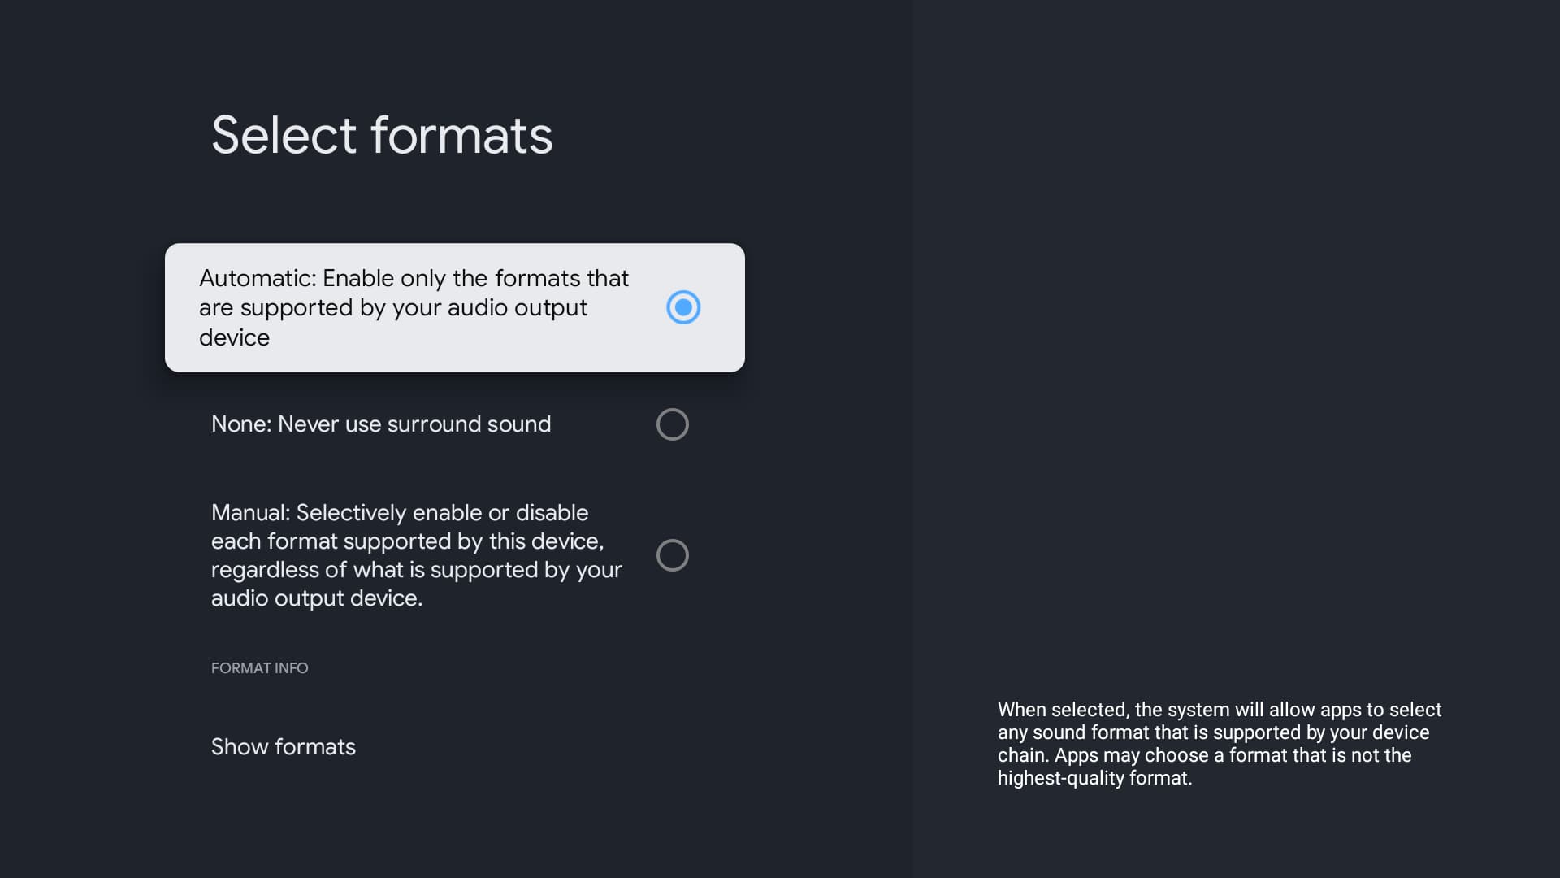The image size is (1560, 878).
Task: Select the Automatic formats radio button
Action: tap(683, 307)
